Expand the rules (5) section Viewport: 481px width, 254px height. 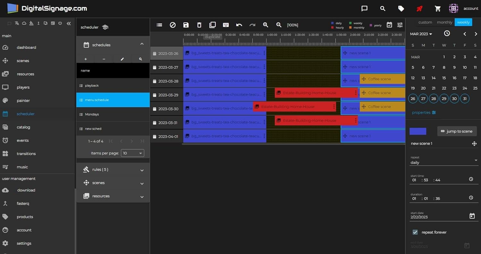(x=113, y=170)
